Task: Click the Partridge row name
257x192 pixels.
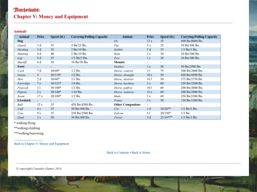Action: (x=24, y=83)
